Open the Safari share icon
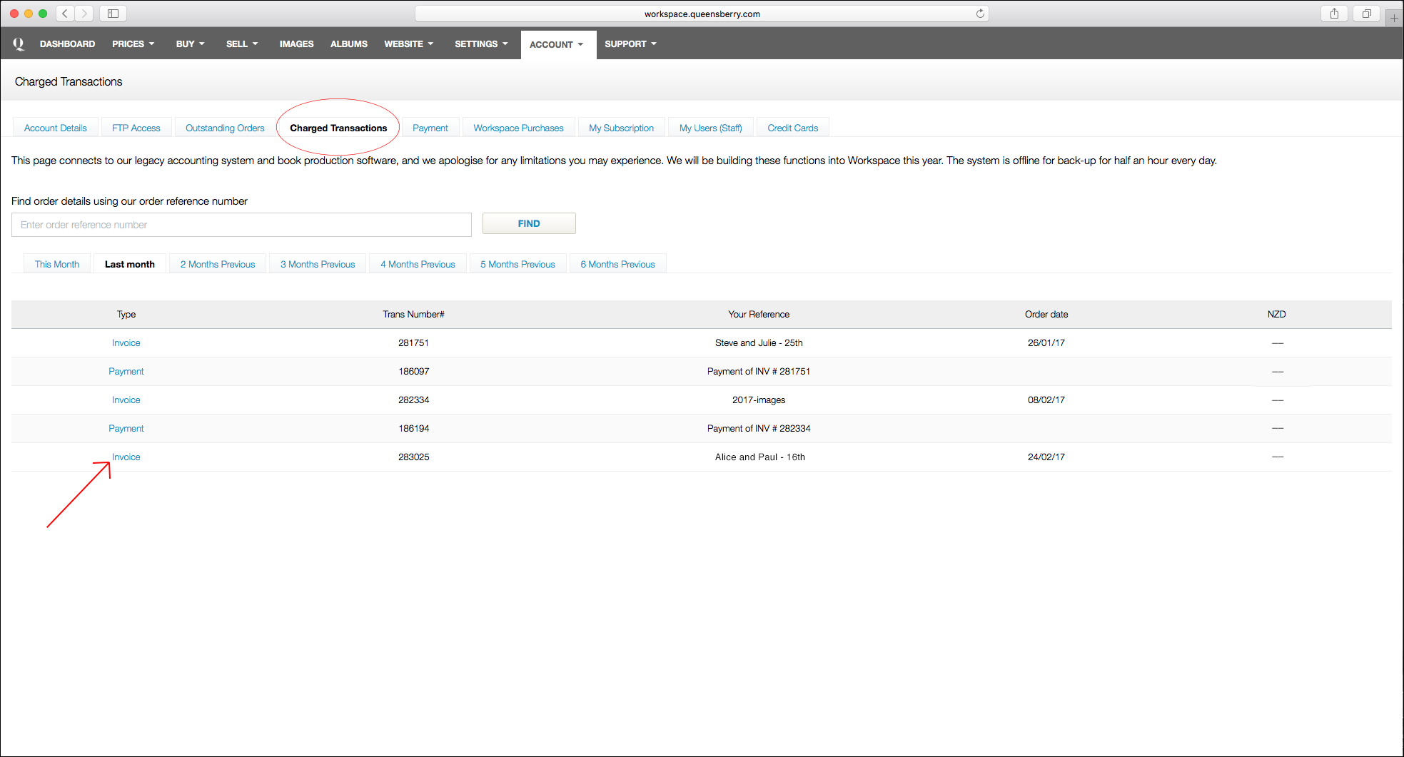Image resolution: width=1404 pixels, height=757 pixels. click(x=1333, y=14)
